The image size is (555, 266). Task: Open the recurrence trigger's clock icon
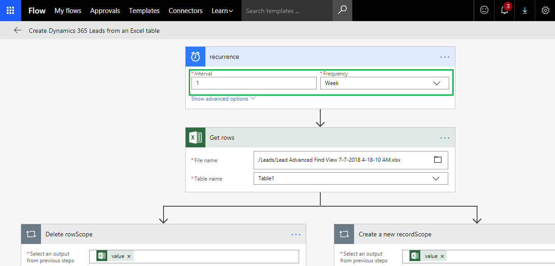pos(195,56)
